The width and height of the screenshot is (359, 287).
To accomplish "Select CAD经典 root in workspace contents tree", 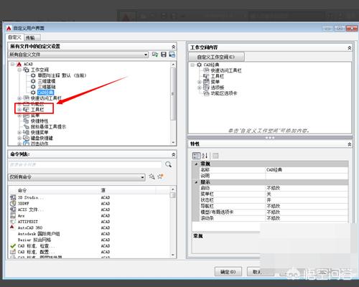I will [211, 65].
